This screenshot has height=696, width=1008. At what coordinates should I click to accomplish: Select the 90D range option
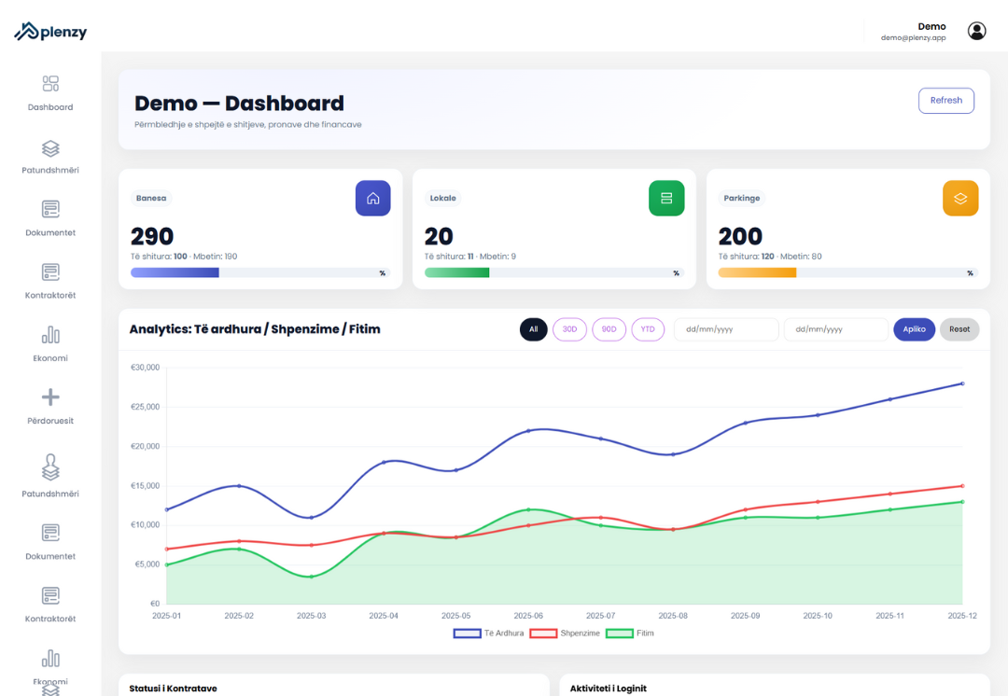(x=609, y=329)
